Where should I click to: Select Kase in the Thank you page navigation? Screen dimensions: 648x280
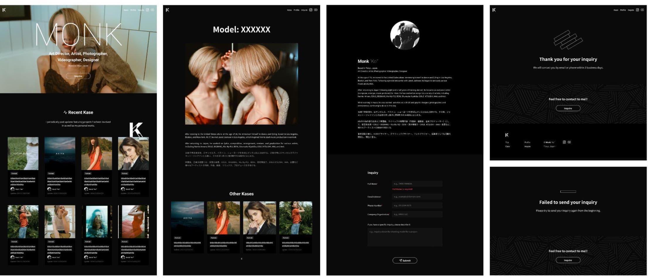(616, 10)
